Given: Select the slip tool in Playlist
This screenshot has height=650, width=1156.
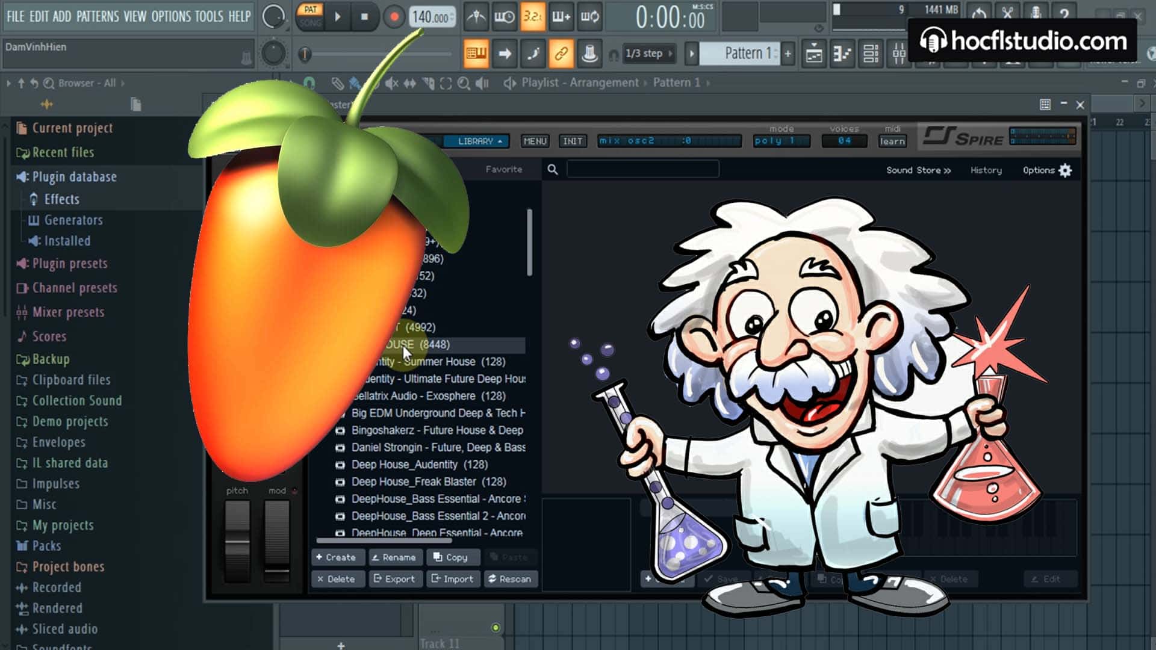Looking at the screenshot, I should [410, 83].
